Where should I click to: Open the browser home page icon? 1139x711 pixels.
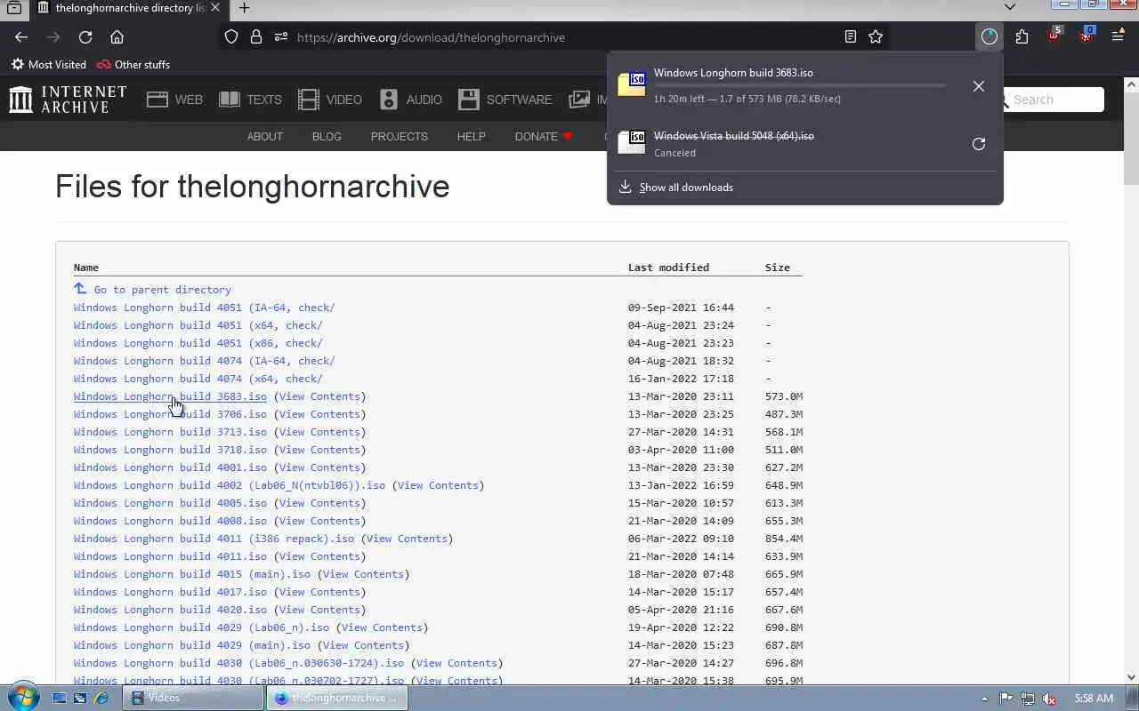(117, 37)
